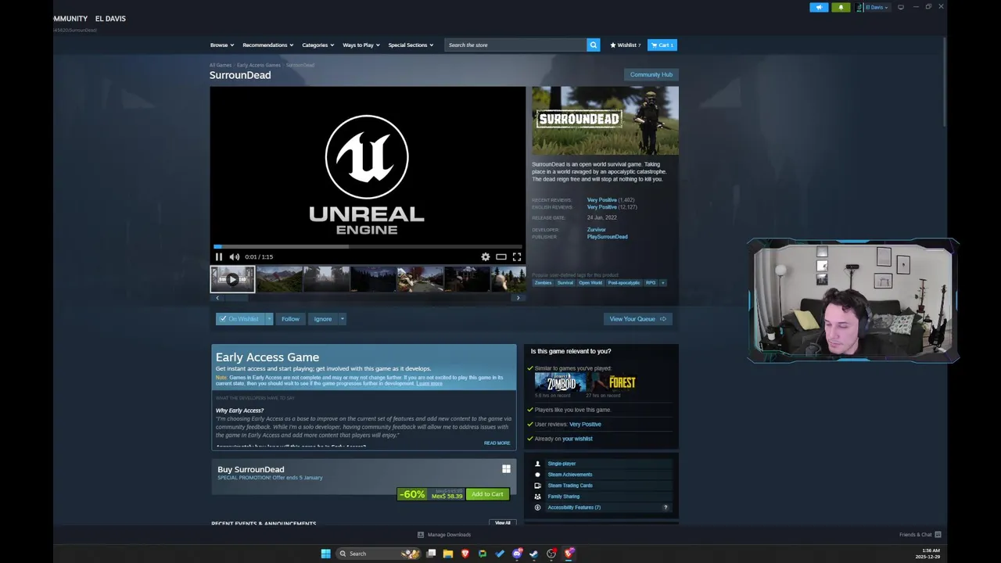Screen dimensions: 1001x563
Task: Expand the Categories menu
Action: click(x=318, y=45)
